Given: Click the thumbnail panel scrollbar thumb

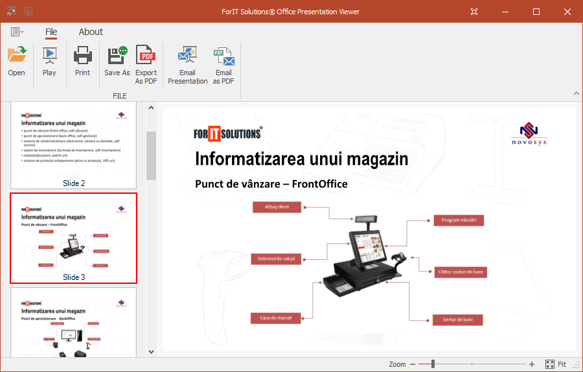Looking at the screenshot, I should [x=152, y=156].
